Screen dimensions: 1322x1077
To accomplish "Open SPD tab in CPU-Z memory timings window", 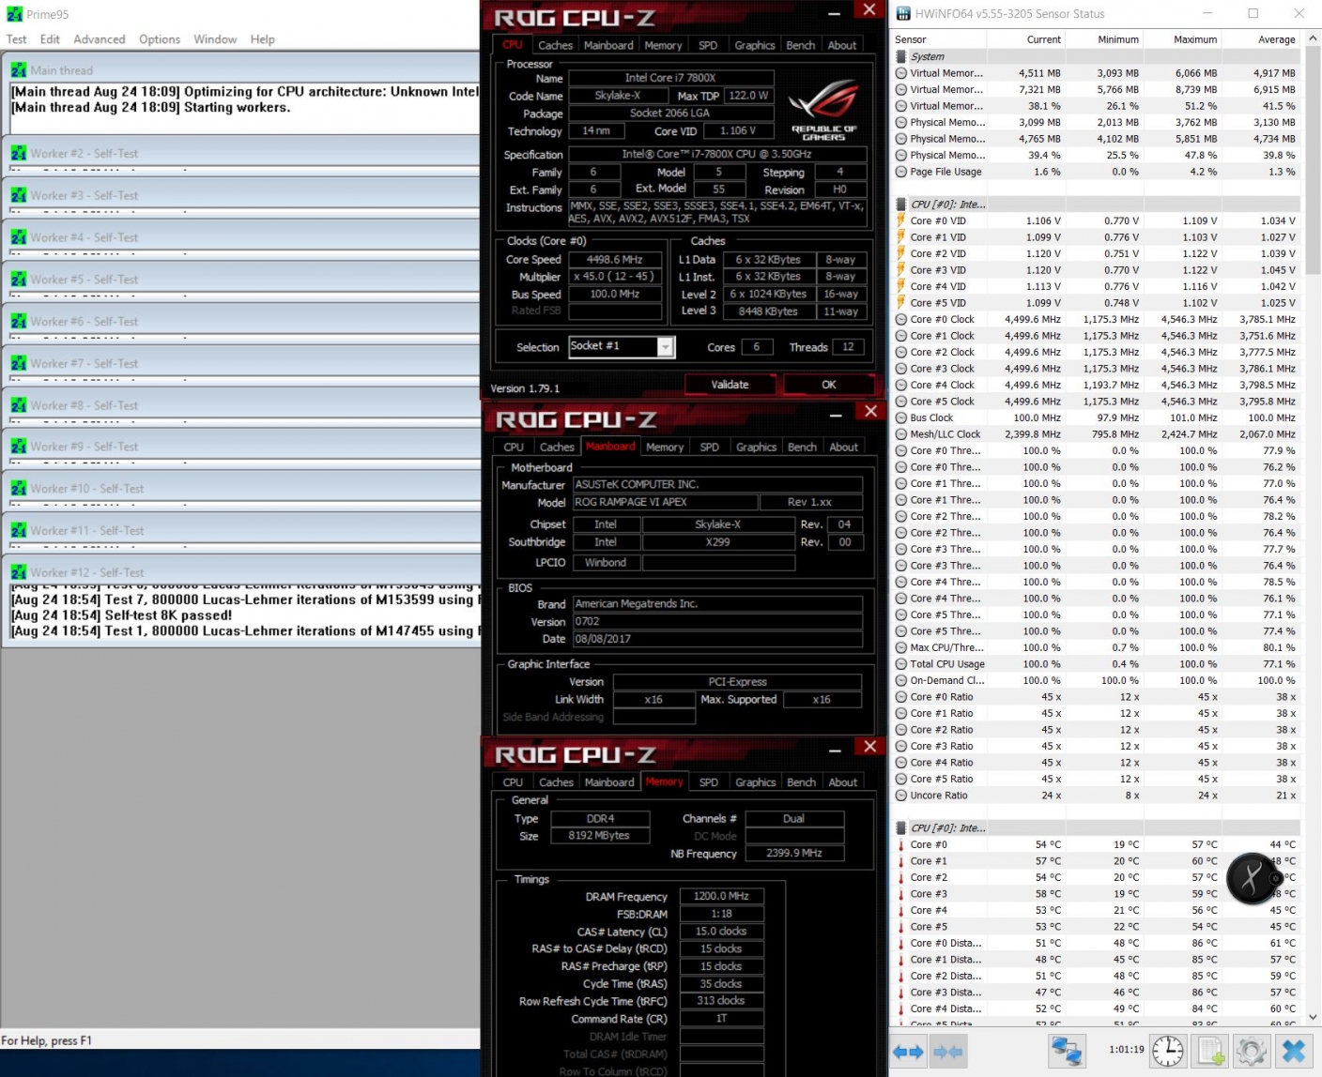I will (708, 782).
